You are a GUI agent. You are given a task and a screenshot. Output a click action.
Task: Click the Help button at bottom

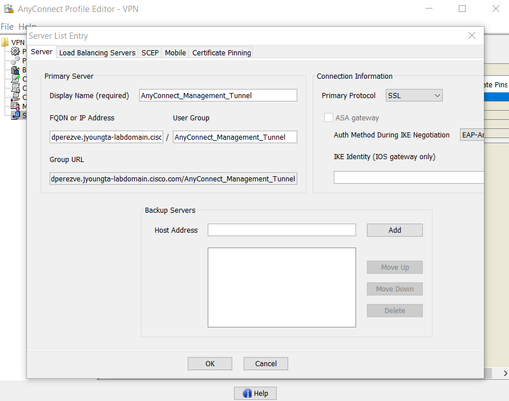(x=256, y=393)
